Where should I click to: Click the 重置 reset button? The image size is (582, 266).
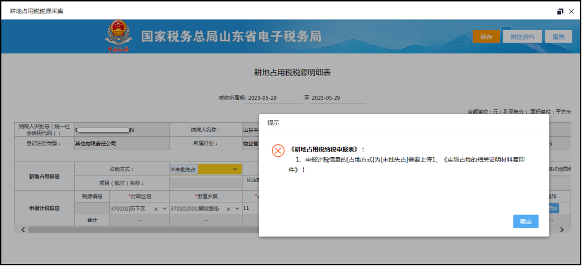559,37
